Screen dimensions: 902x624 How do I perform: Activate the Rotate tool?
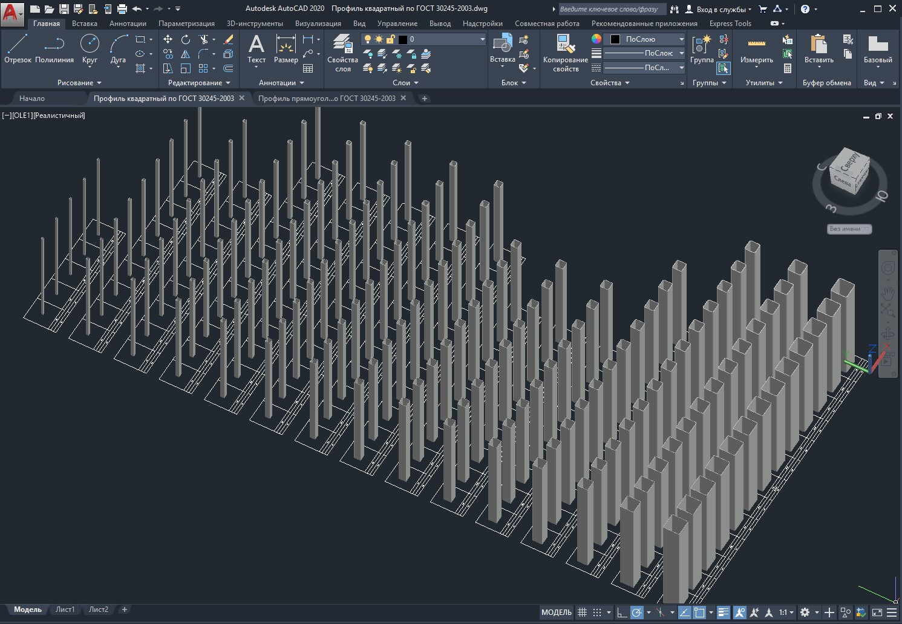click(186, 39)
